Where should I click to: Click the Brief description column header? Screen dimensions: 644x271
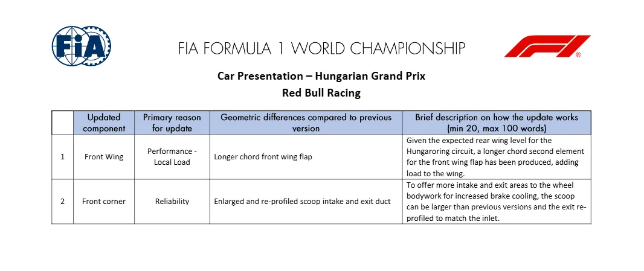[x=497, y=123]
